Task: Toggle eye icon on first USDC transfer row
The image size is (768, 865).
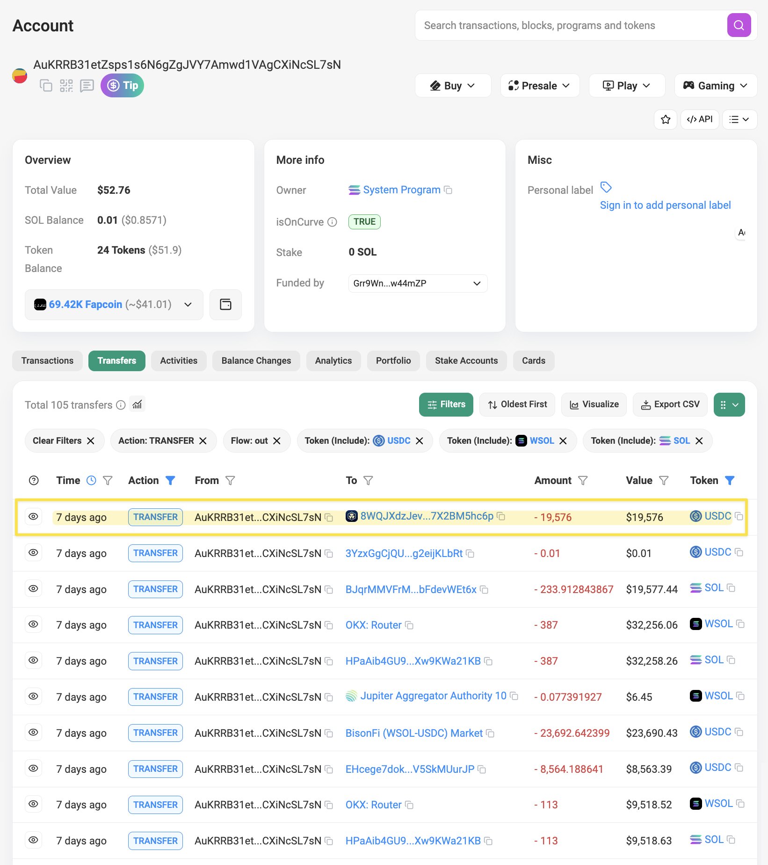Action: tap(33, 516)
